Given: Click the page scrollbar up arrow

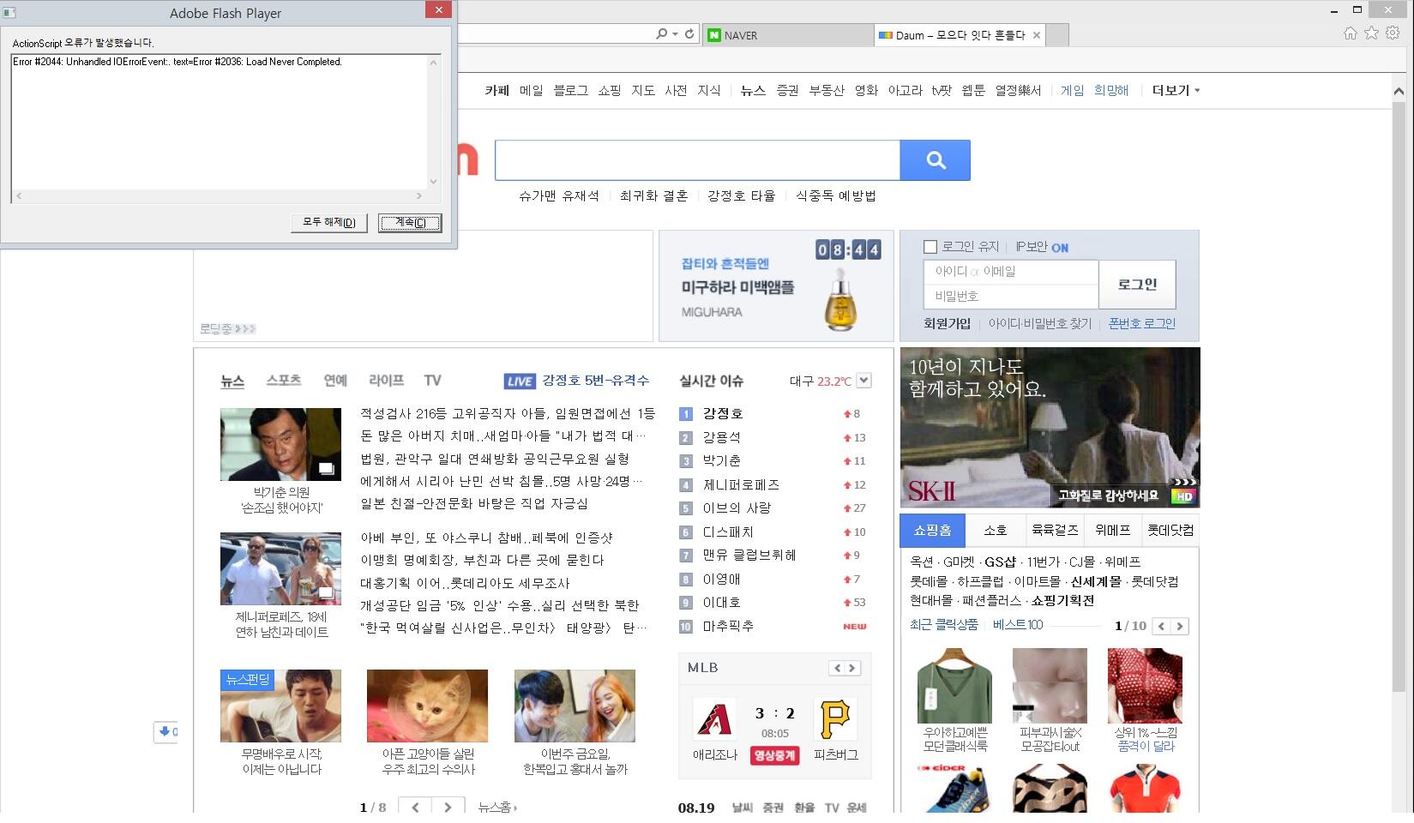Looking at the screenshot, I should 1399,91.
